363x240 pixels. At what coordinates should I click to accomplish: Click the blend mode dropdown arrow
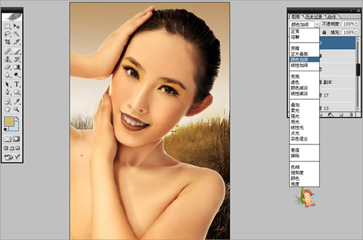point(317,24)
